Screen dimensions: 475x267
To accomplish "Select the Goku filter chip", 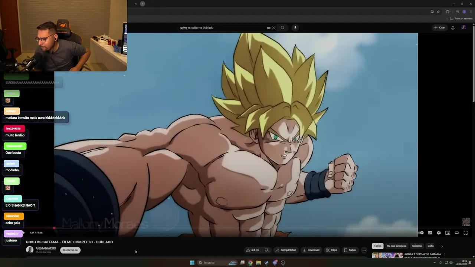I will click(x=430, y=246).
